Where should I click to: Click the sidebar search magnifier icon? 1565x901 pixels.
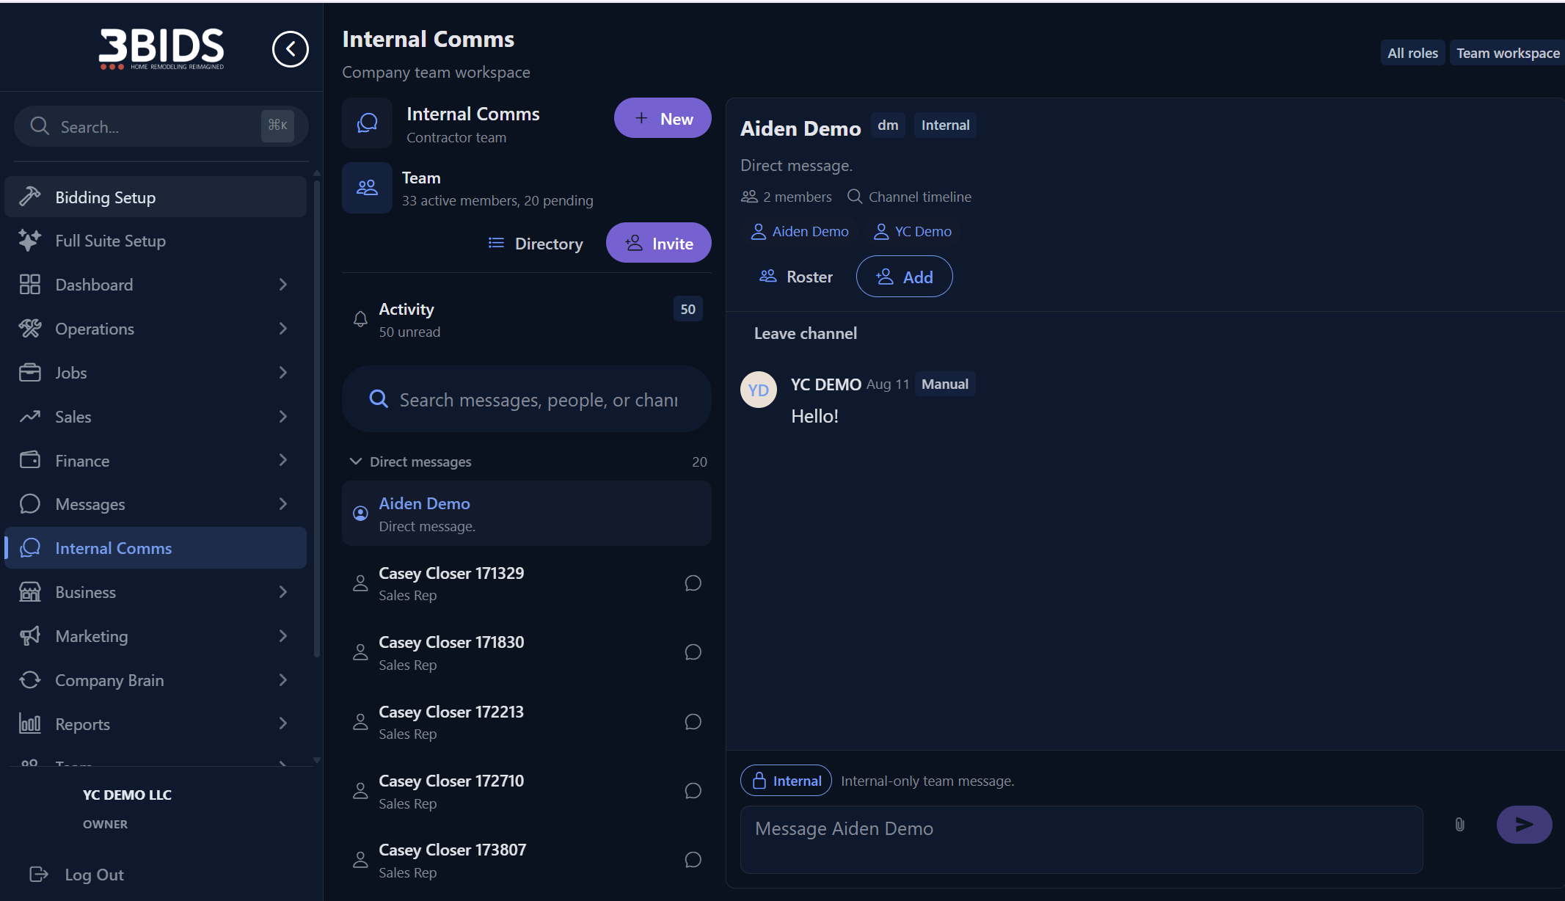(x=40, y=126)
